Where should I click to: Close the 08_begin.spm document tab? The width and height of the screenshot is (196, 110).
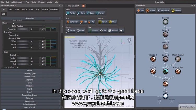coord(83,6)
